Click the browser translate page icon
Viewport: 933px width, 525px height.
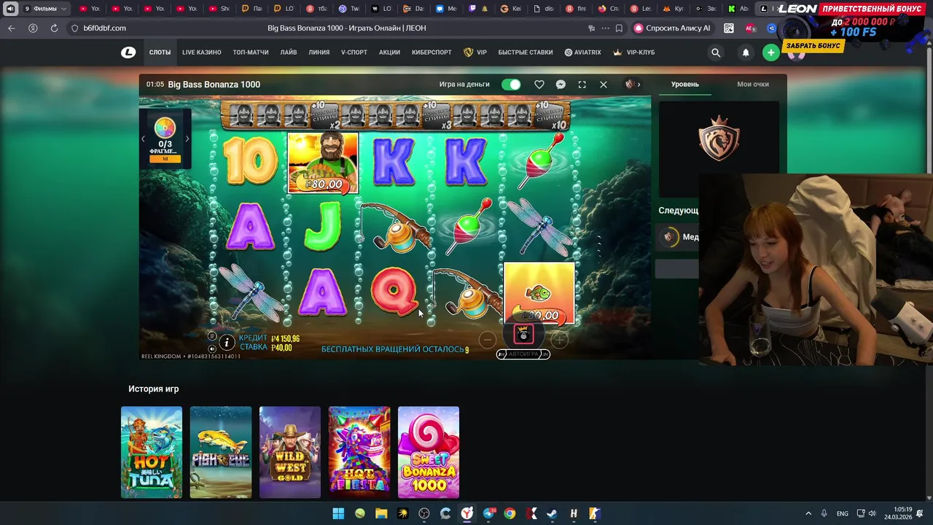[x=591, y=28]
